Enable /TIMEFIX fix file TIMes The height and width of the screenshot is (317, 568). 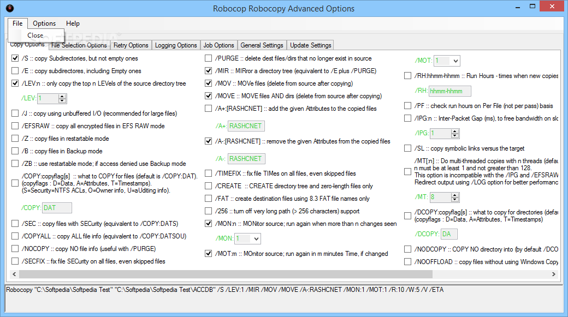pos(208,174)
